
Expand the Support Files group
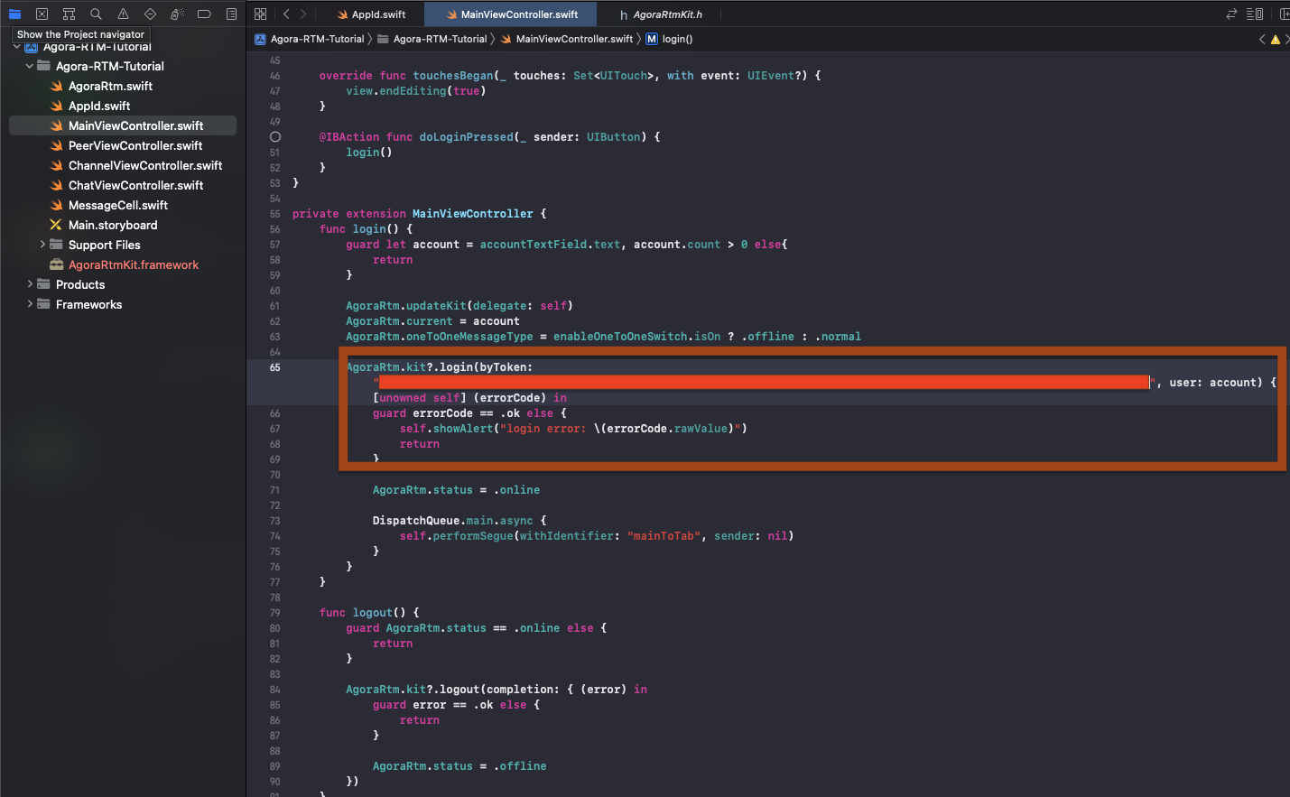point(42,245)
